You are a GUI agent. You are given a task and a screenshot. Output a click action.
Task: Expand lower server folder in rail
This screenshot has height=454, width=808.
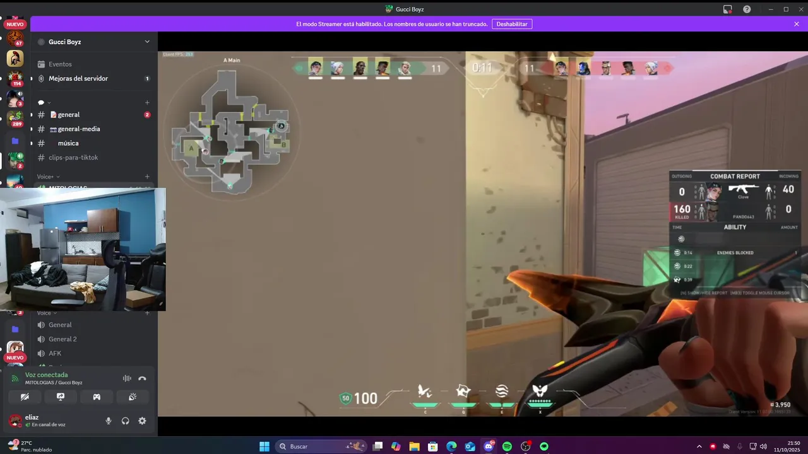pos(15,329)
